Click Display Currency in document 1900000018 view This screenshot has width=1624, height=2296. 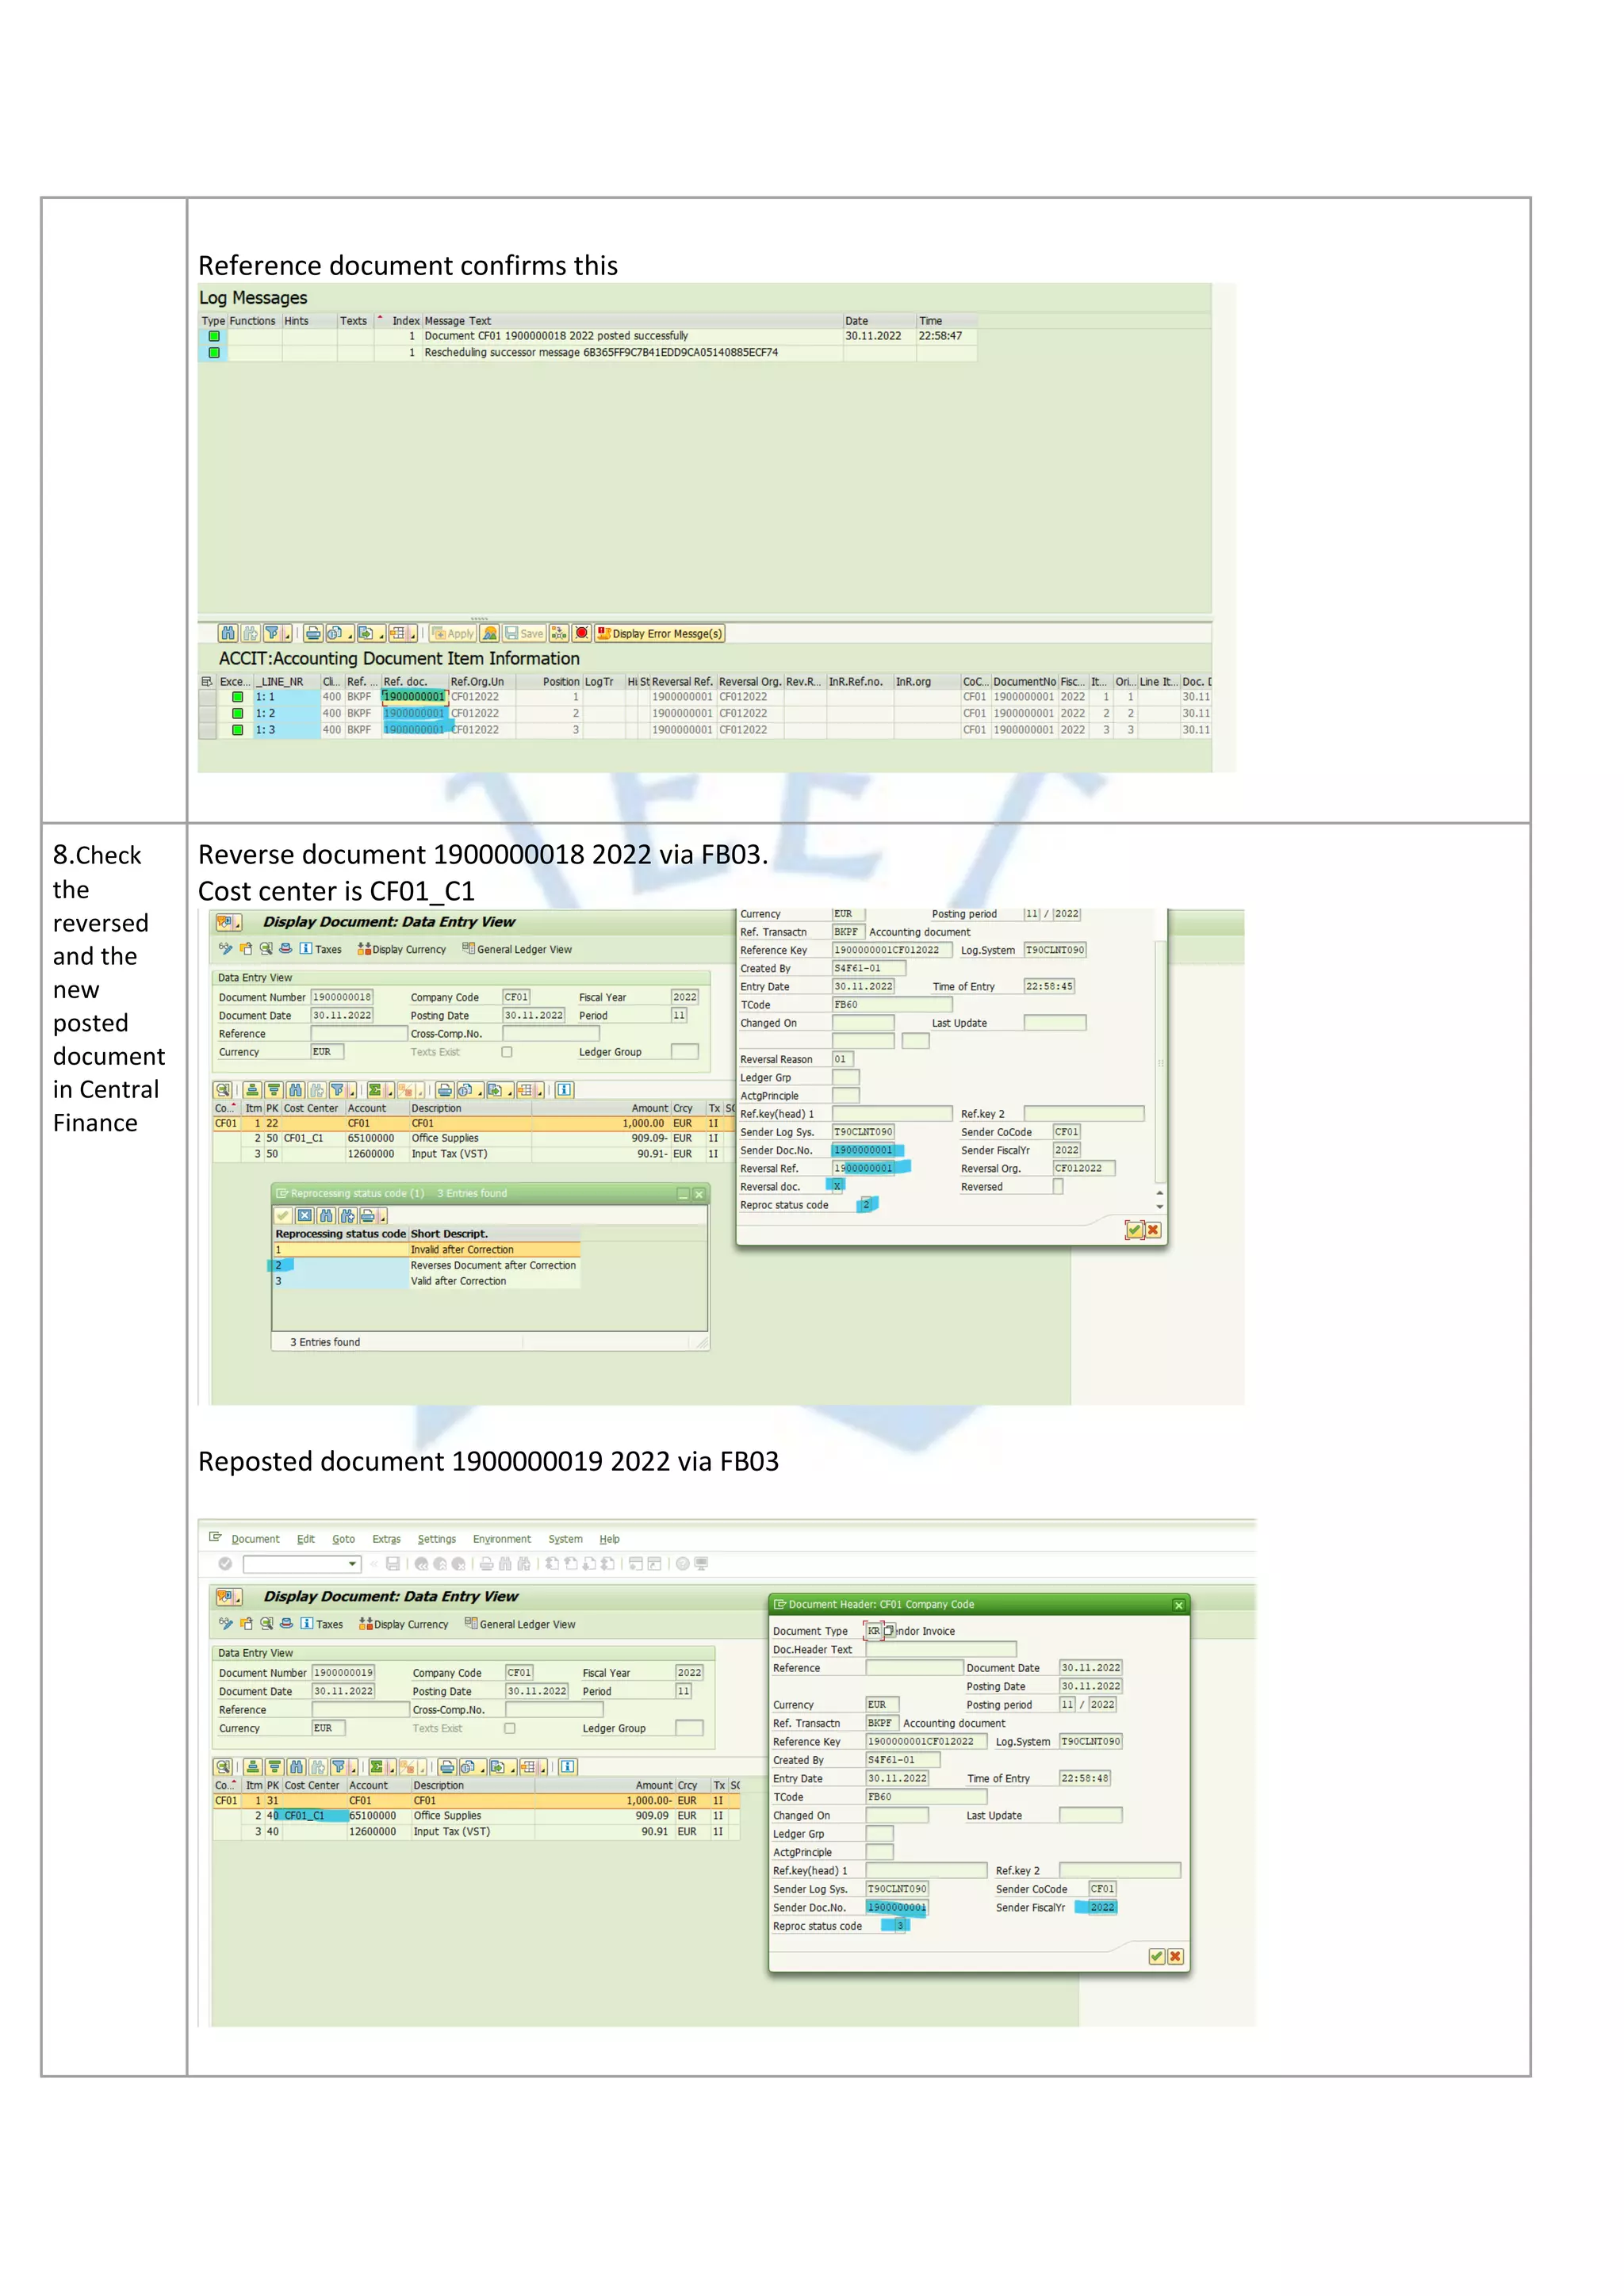(402, 949)
